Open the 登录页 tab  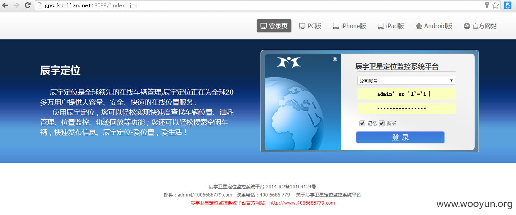coord(274,26)
